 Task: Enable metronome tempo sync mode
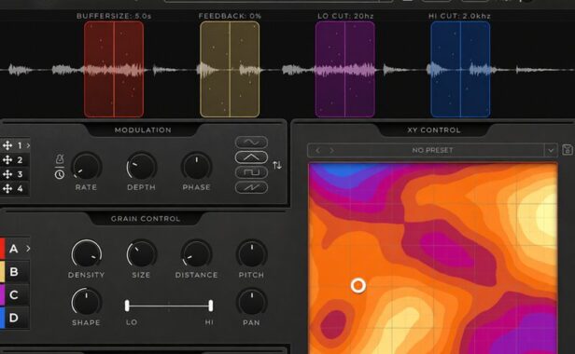[60, 159]
